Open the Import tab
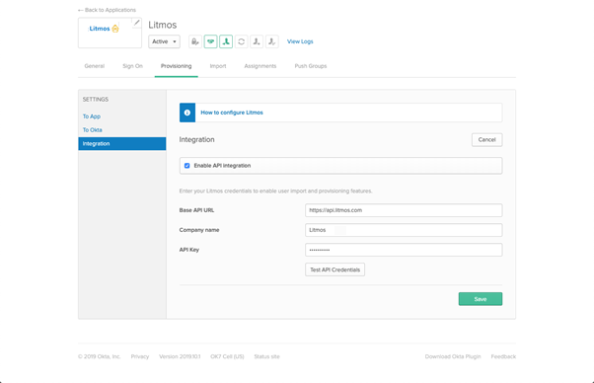 218,66
